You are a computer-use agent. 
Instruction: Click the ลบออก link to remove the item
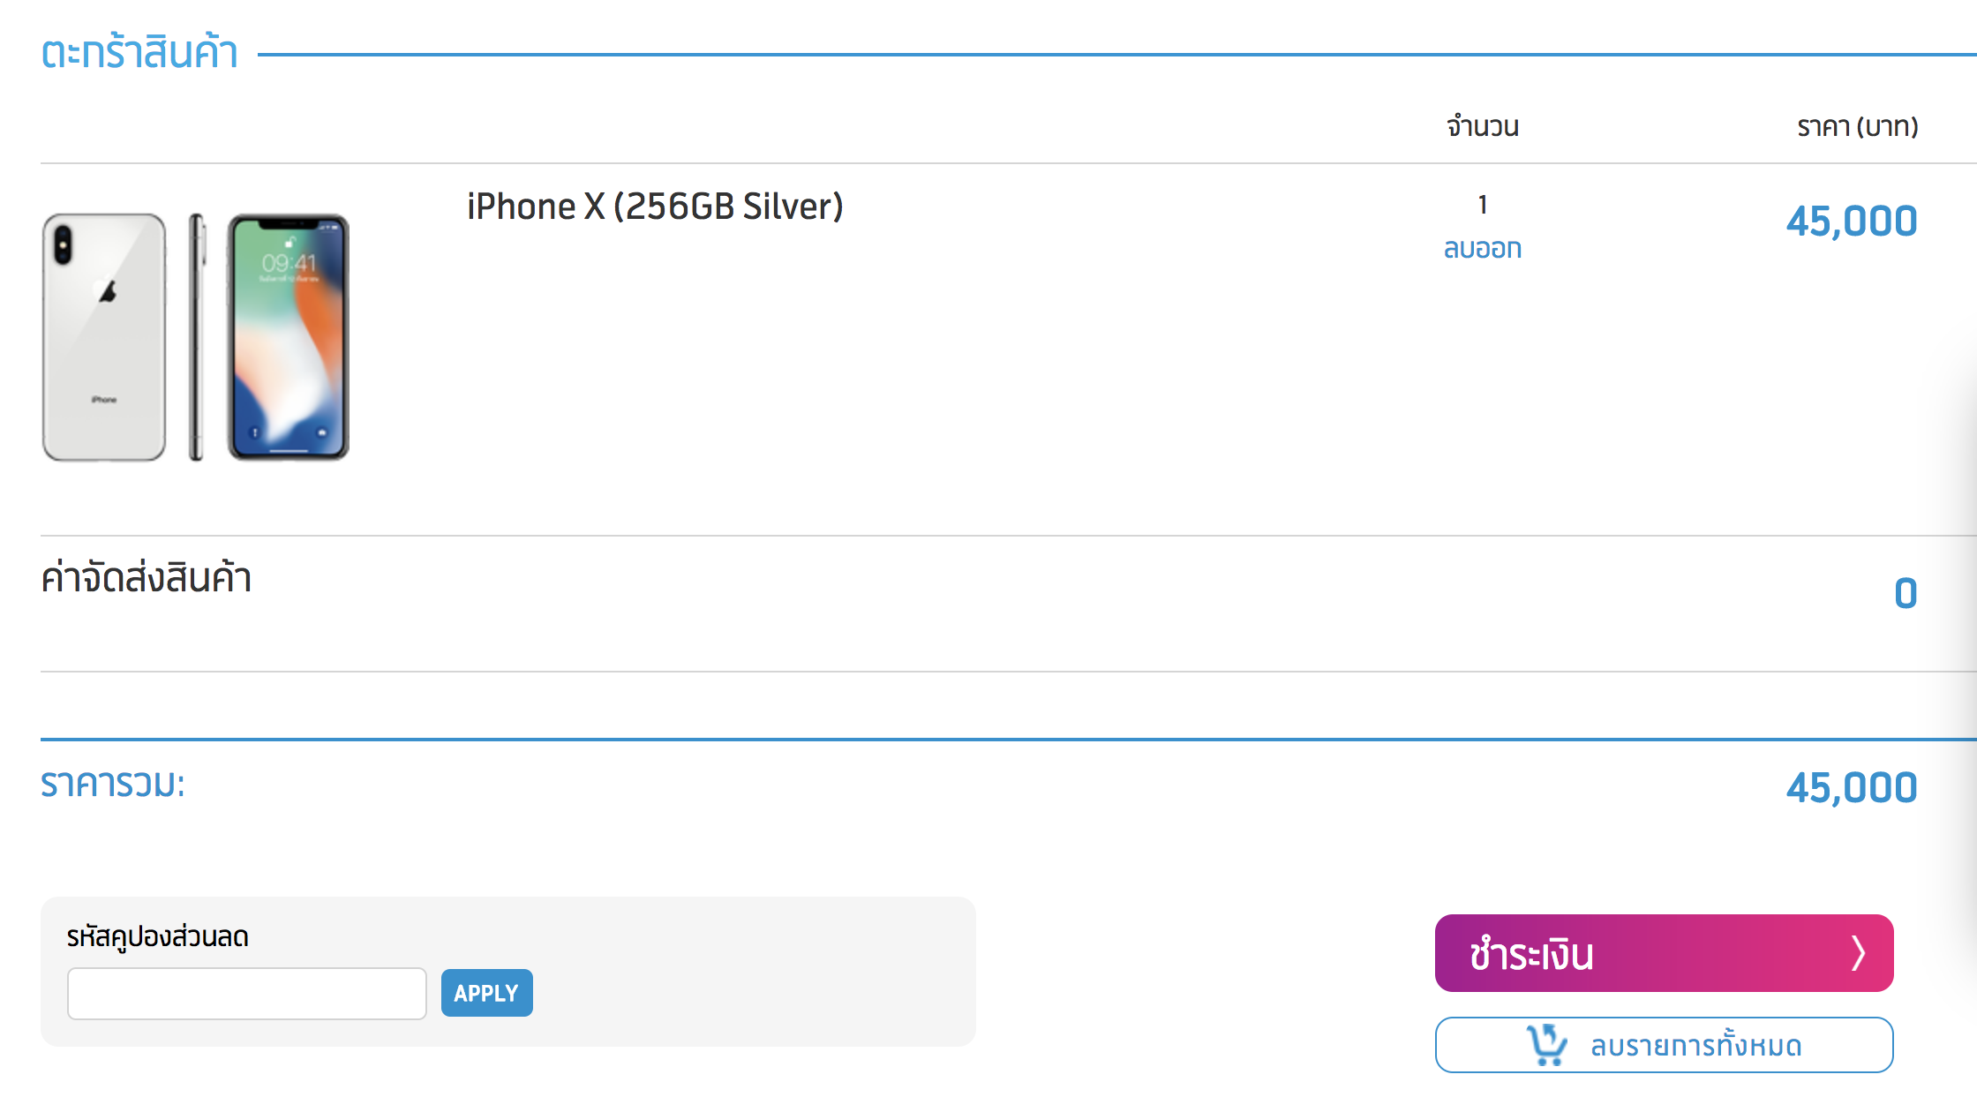coord(1483,249)
